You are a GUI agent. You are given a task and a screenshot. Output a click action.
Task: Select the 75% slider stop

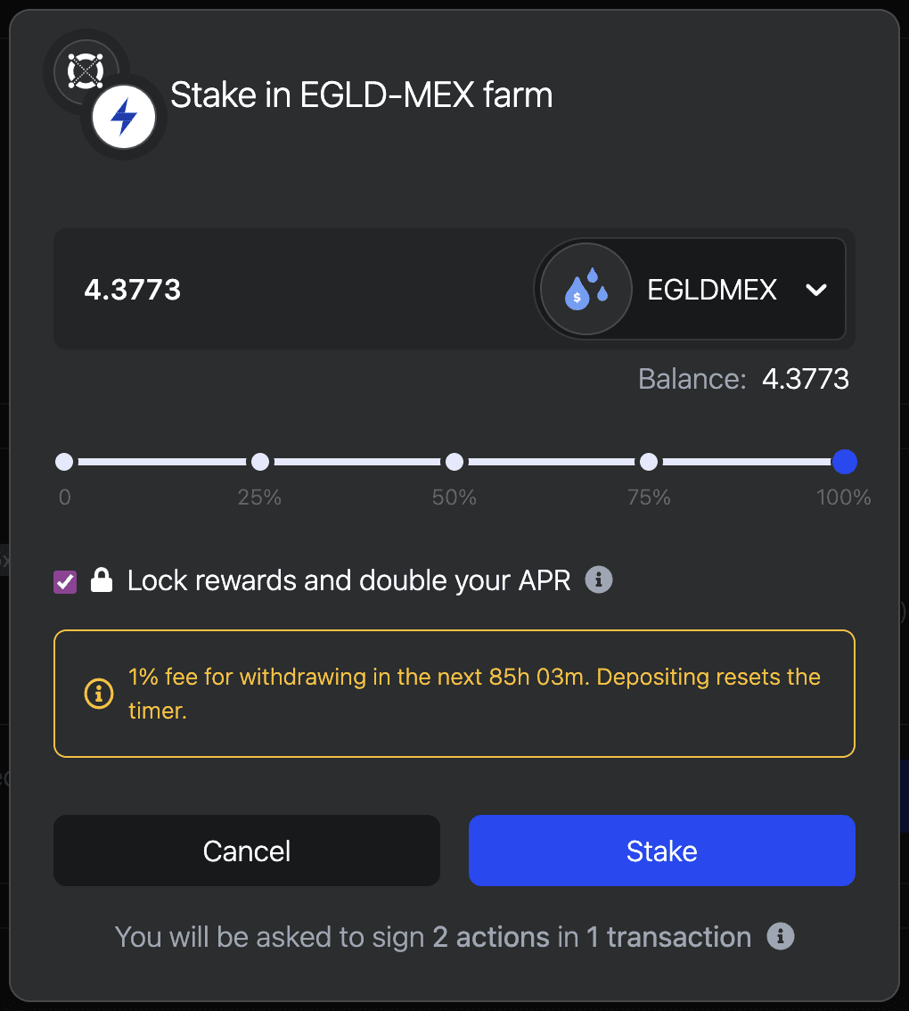tap(649, 462)
